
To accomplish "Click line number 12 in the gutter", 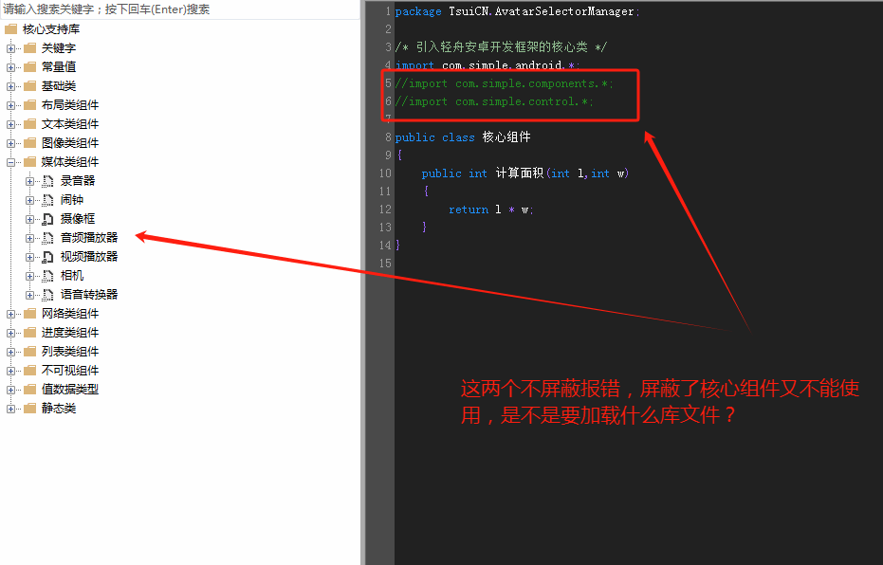I will click(385, 210).
